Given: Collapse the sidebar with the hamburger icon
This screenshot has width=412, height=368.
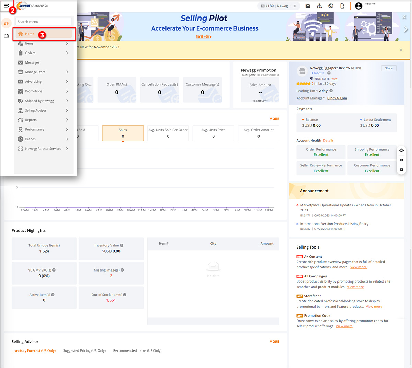Looking at the screenshot, I should [6, 5].
